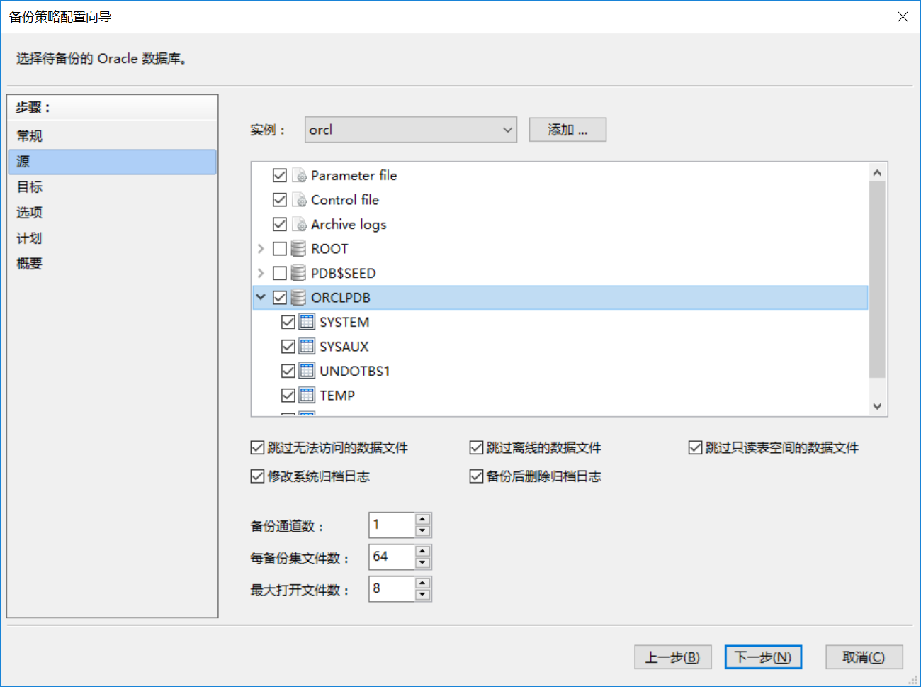The image size is (921, 687).
Task: Click the Parameter file document icon
Action: click(300, 175)
